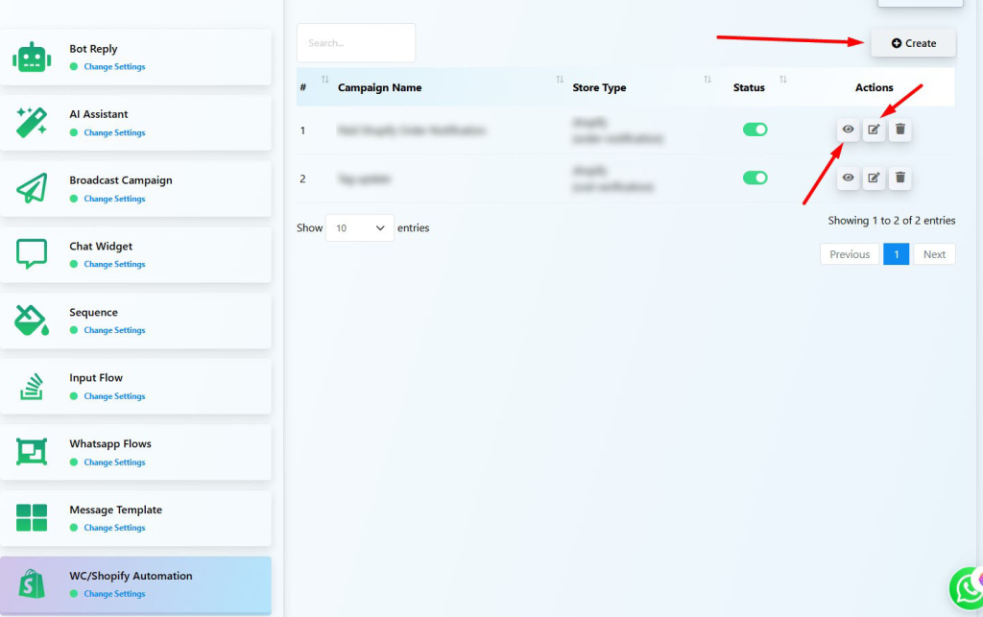
Task: Edit the second campaign with pencil icon
Action: point(874,178)
